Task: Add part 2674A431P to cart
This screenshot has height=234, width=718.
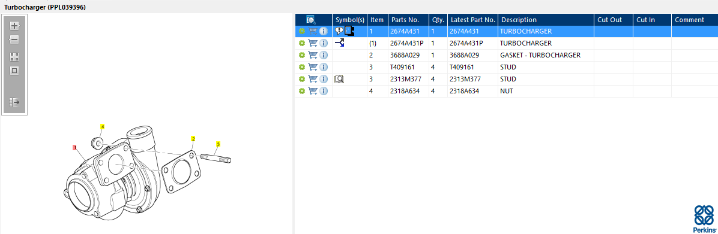Action: (x=313, y=43)
